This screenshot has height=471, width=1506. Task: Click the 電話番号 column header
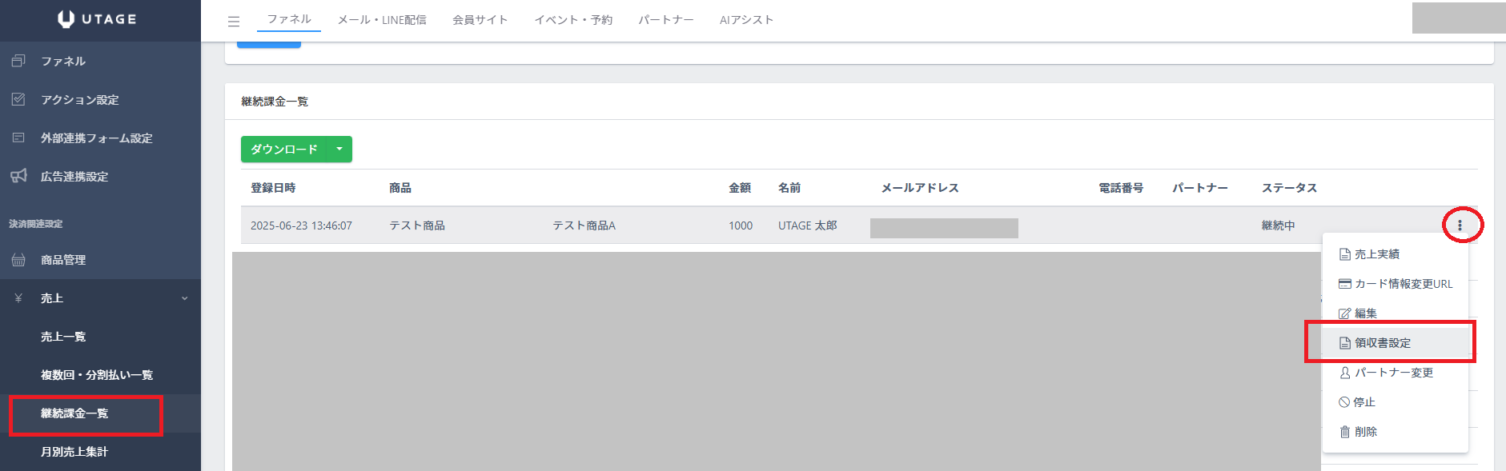pos(1121,188)
